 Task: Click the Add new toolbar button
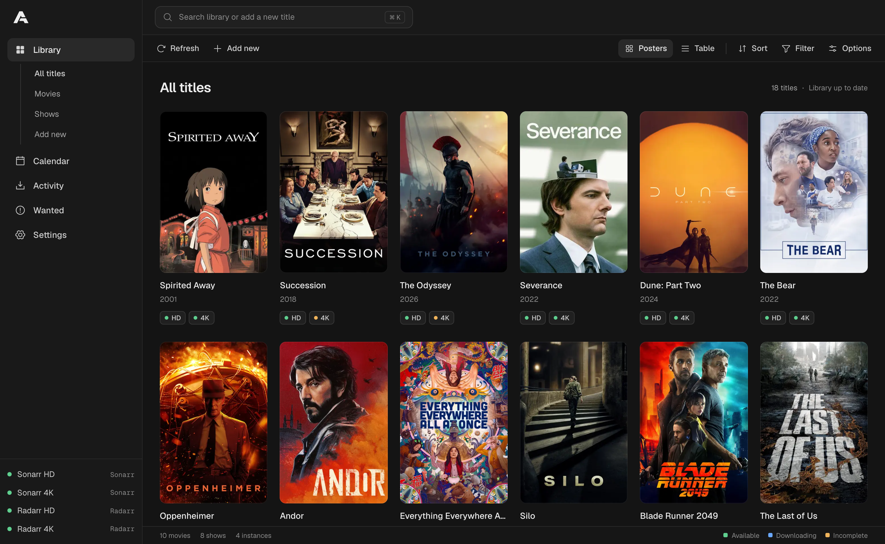point(236,48)
